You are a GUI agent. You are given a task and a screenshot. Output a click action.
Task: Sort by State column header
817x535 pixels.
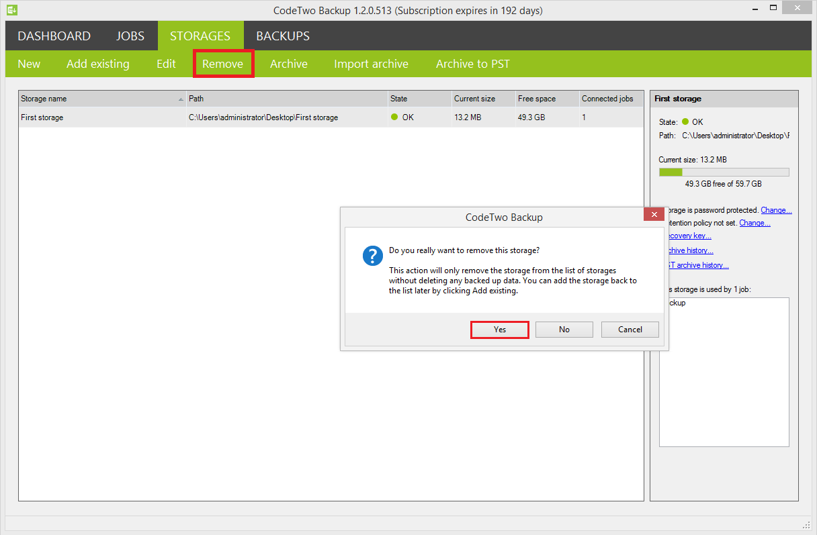click(419, 99)
